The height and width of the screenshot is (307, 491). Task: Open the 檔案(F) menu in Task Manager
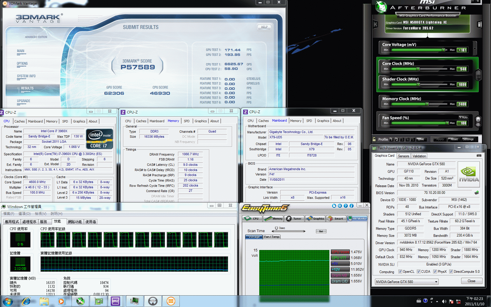[9, 214]
